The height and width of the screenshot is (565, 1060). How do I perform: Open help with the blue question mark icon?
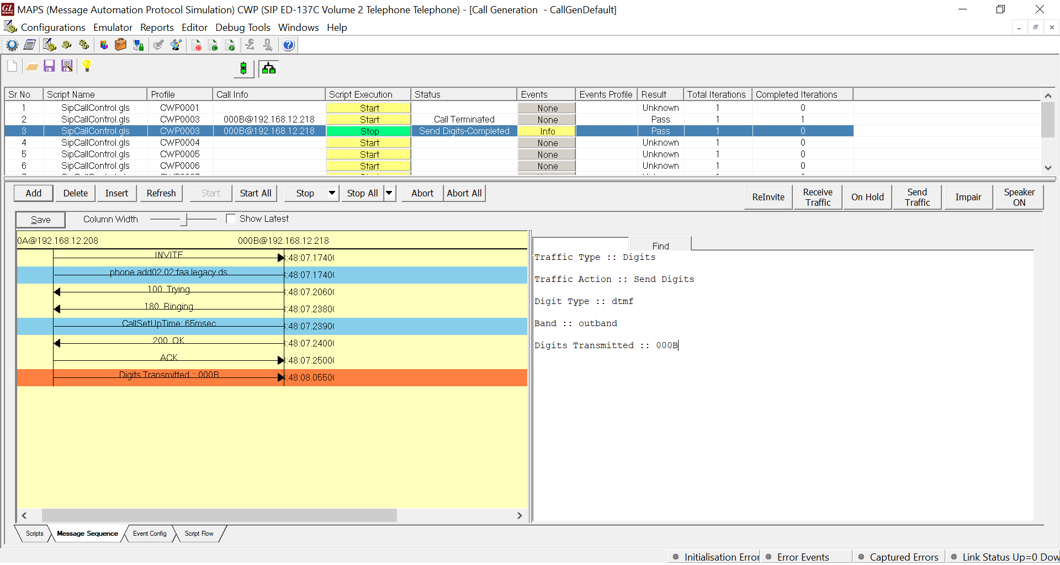(x=288, y=45)
